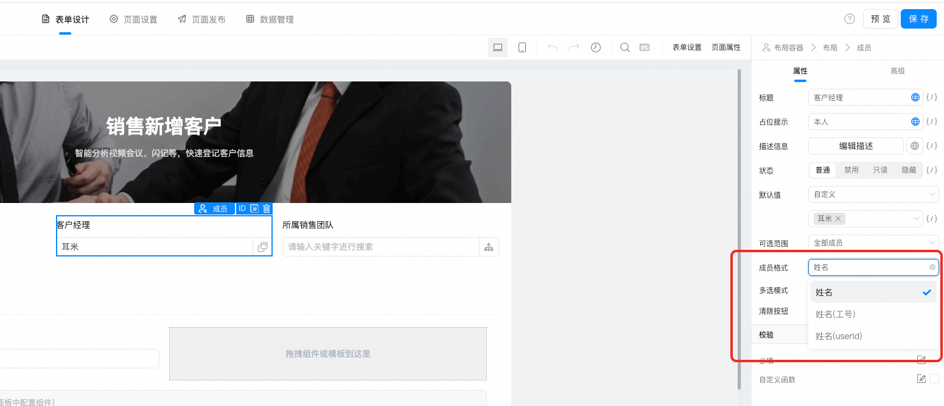Set 状态 to 禁用

click(x=851, y=170)
